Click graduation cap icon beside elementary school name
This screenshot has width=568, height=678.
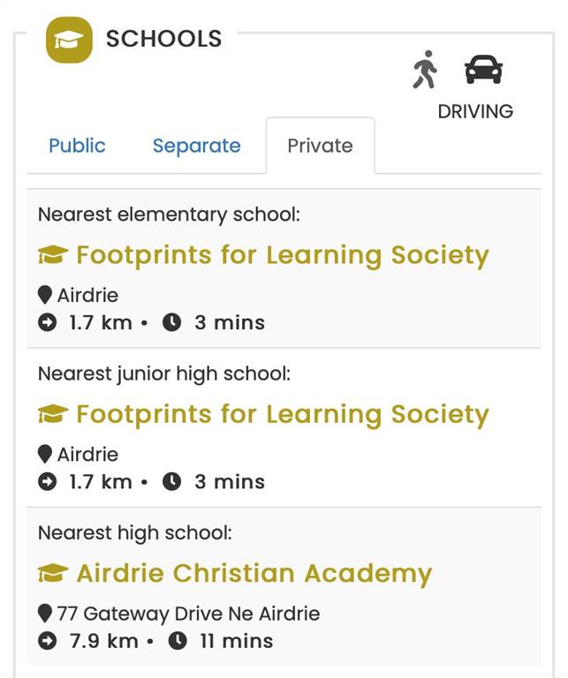(x=53, y=256)
